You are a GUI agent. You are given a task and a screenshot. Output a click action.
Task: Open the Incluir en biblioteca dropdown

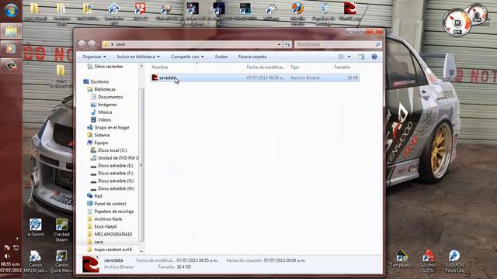pyautogui.click(x=138, y=57)
